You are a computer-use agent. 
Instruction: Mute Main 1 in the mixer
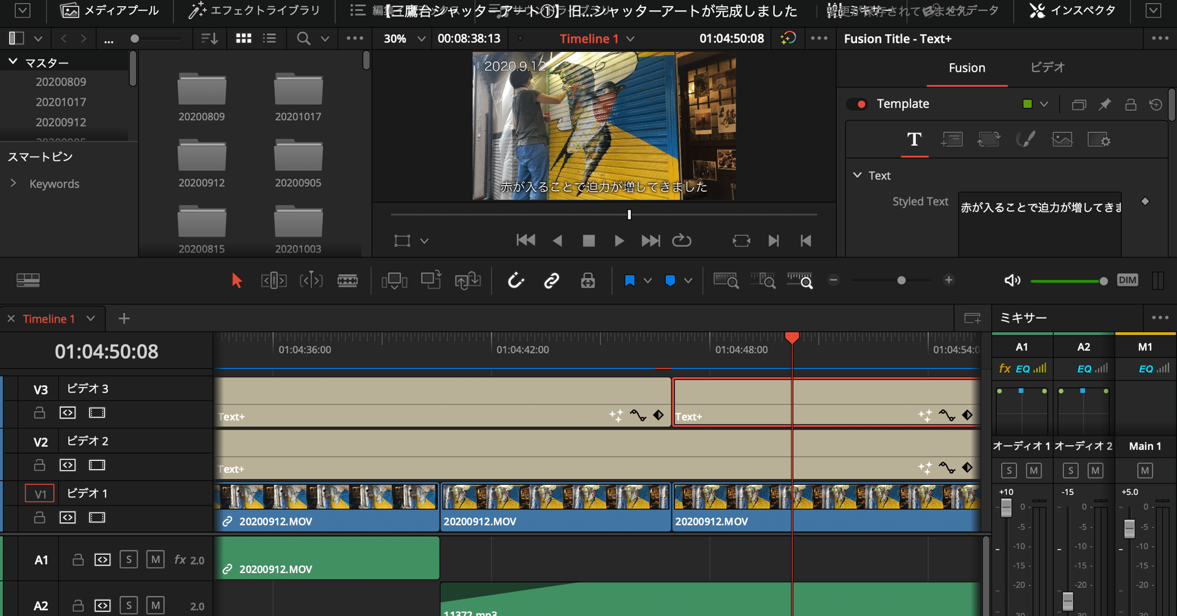[x=1145, y=470]
